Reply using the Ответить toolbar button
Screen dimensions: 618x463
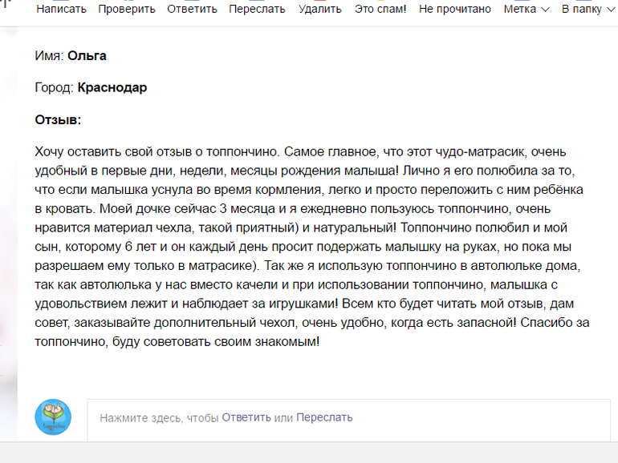(192, 9)
